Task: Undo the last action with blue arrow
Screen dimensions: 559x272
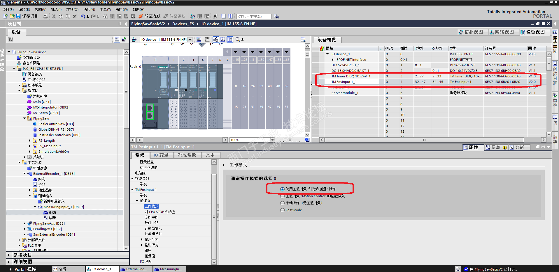Action: tap(83, 16)
